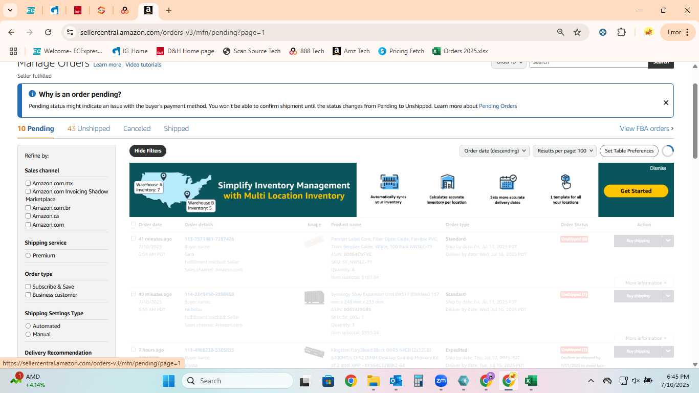Check the Amazon.ca sales channel
Screen dimensions: 699x393
pos(28,216)
